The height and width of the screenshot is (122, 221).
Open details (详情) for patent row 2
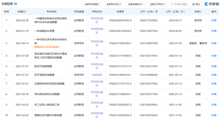pyautogui.click(x=214, y=31)
